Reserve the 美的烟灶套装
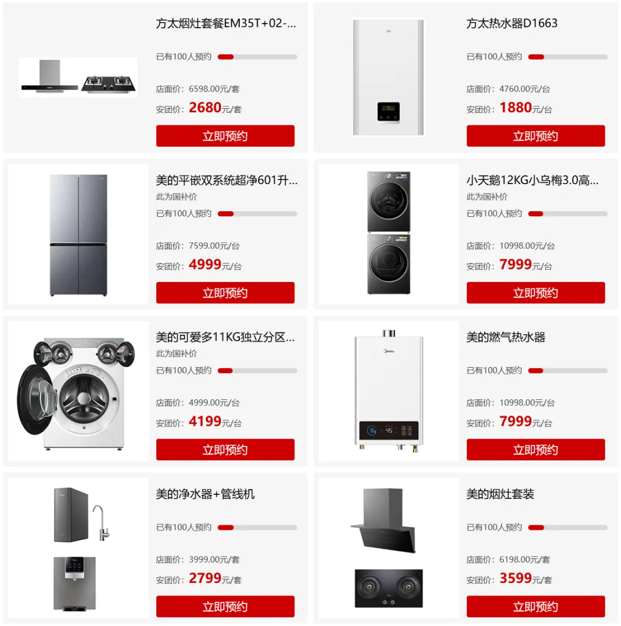The image size is (621, 626). coord(535,606)
